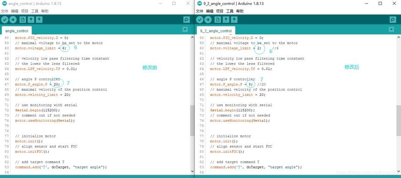Click 'motor.voltage_limit = 2;' in 9_2_angle_control window

tap(236, 48)
